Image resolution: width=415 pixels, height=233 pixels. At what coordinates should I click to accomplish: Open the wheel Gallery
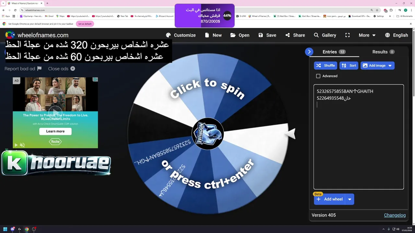(x=325, y=35)
